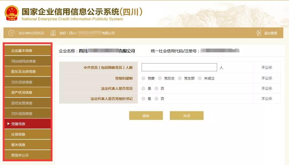The image size is (289, 165).
Task: Click 不公示 in the 党组织建制 row
Action: pos(267,78)
